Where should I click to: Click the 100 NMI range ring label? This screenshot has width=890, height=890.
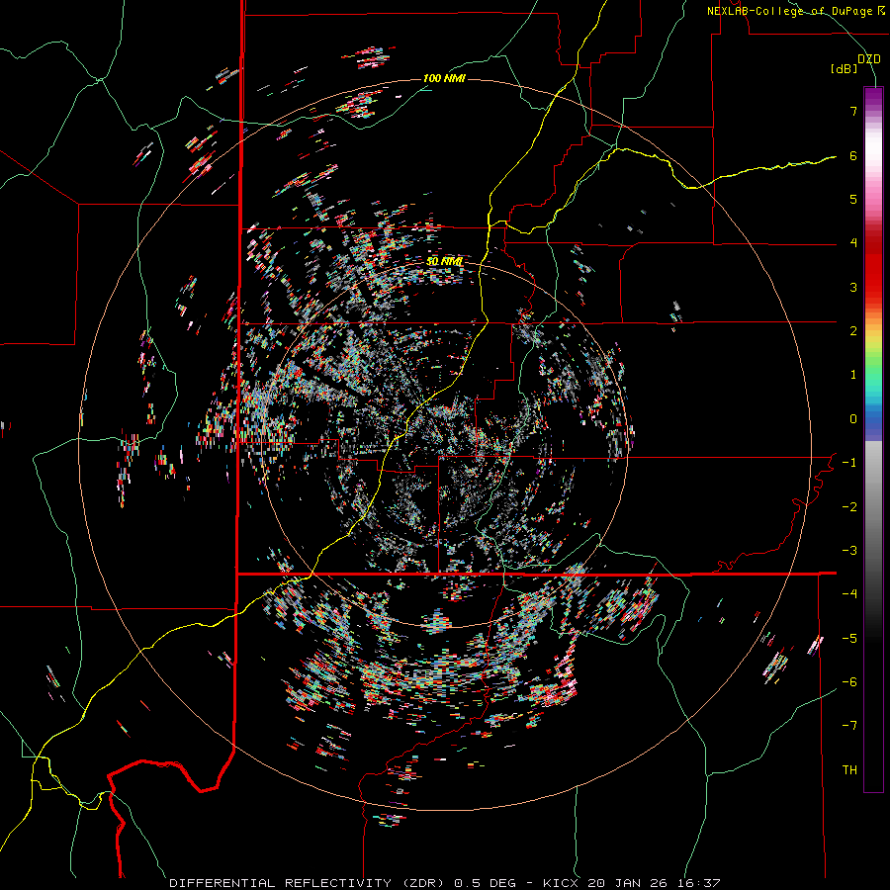point(444,78)
